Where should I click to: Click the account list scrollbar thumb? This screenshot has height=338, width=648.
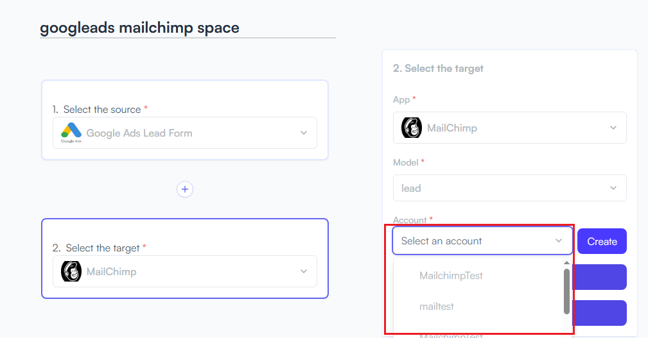[x=566, y=291]
